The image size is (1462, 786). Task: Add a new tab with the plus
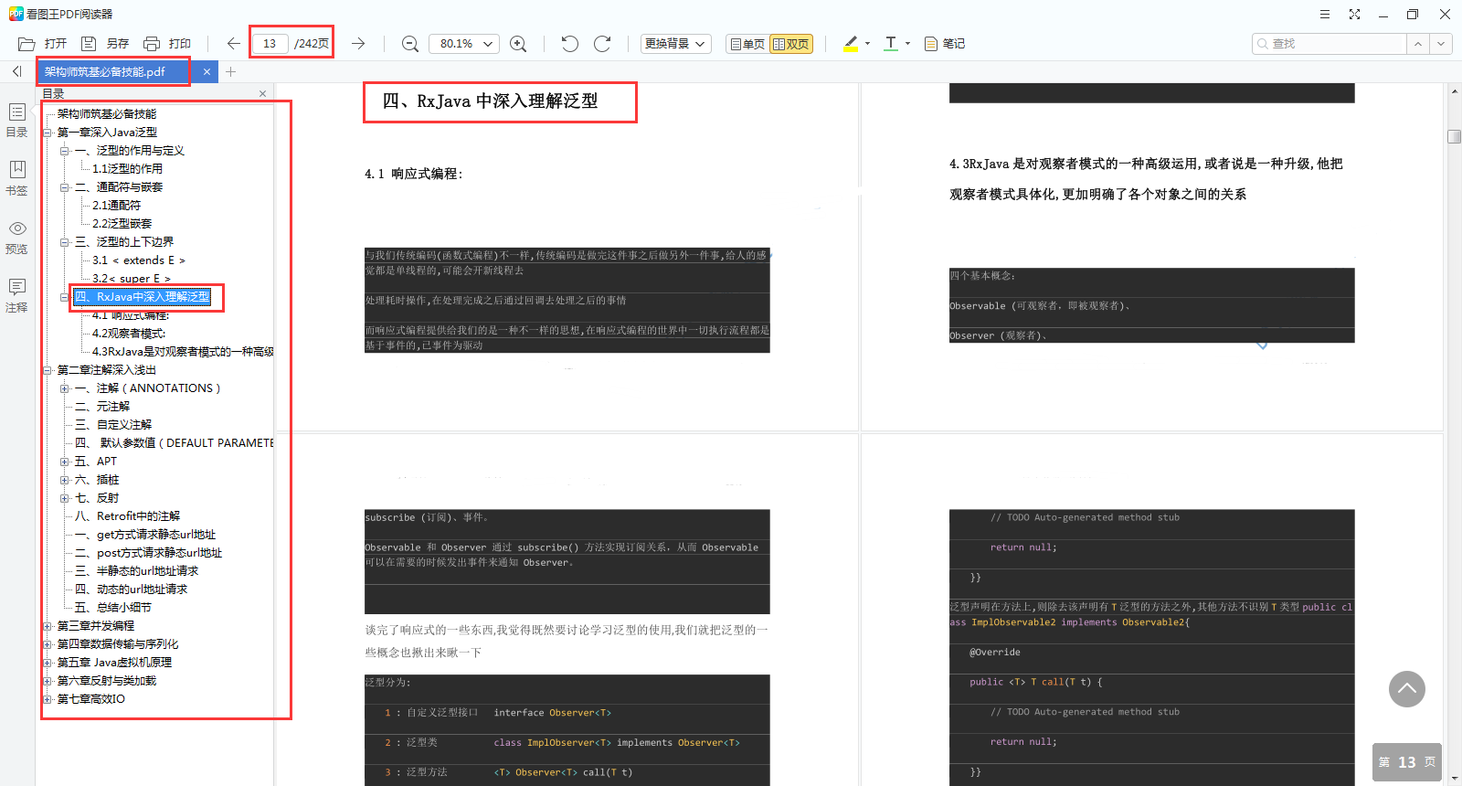[x=230, y=71]
